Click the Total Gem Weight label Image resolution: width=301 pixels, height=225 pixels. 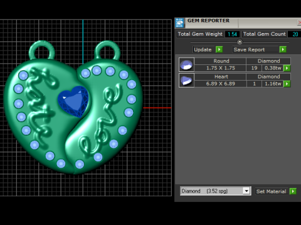(x=200, y=34)
